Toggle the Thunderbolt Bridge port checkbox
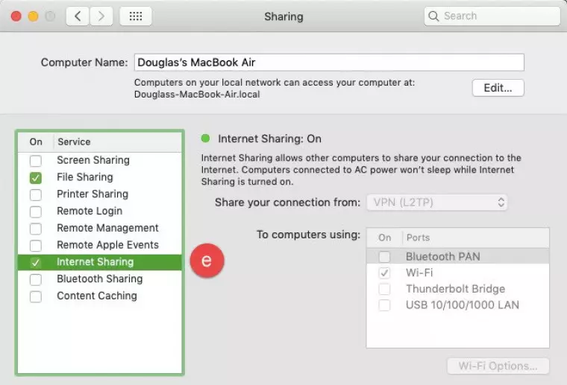 click(384, 289)
